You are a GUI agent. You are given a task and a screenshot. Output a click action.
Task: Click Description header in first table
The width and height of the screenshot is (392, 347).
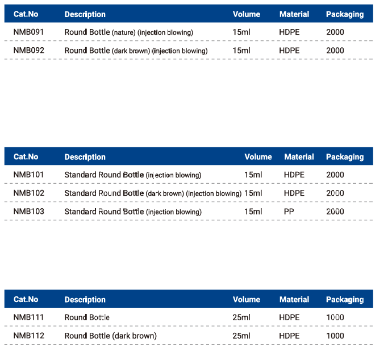[85, 14]
